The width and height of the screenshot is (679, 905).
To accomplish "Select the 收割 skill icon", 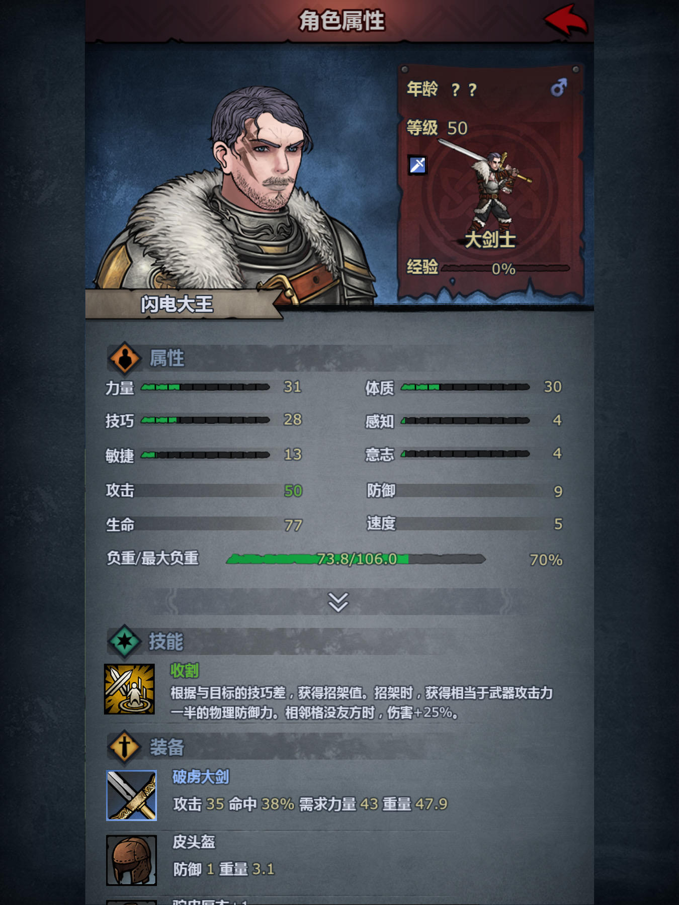I will [129, 689].
